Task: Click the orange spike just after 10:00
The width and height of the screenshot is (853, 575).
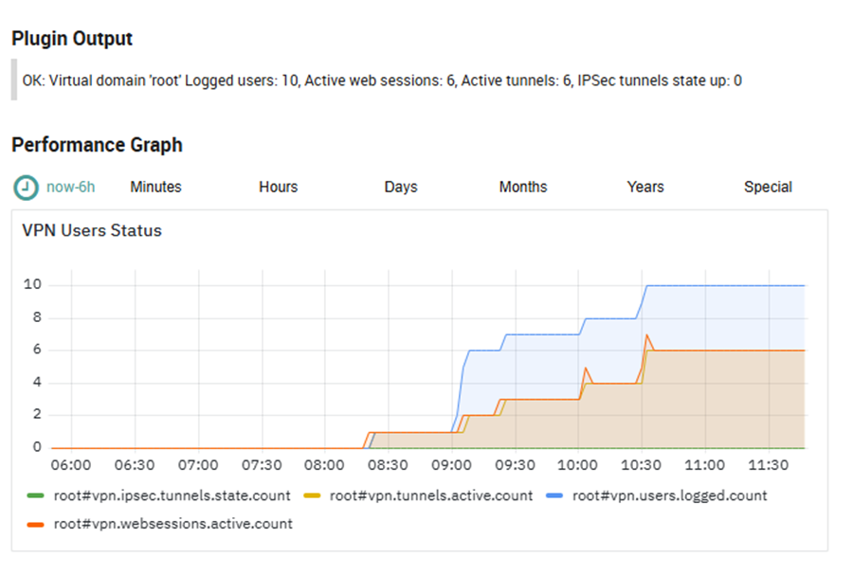Action: point(586,368)
